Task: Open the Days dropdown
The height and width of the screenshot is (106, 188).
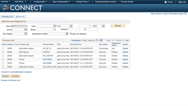Action: (x=103, y=26)
